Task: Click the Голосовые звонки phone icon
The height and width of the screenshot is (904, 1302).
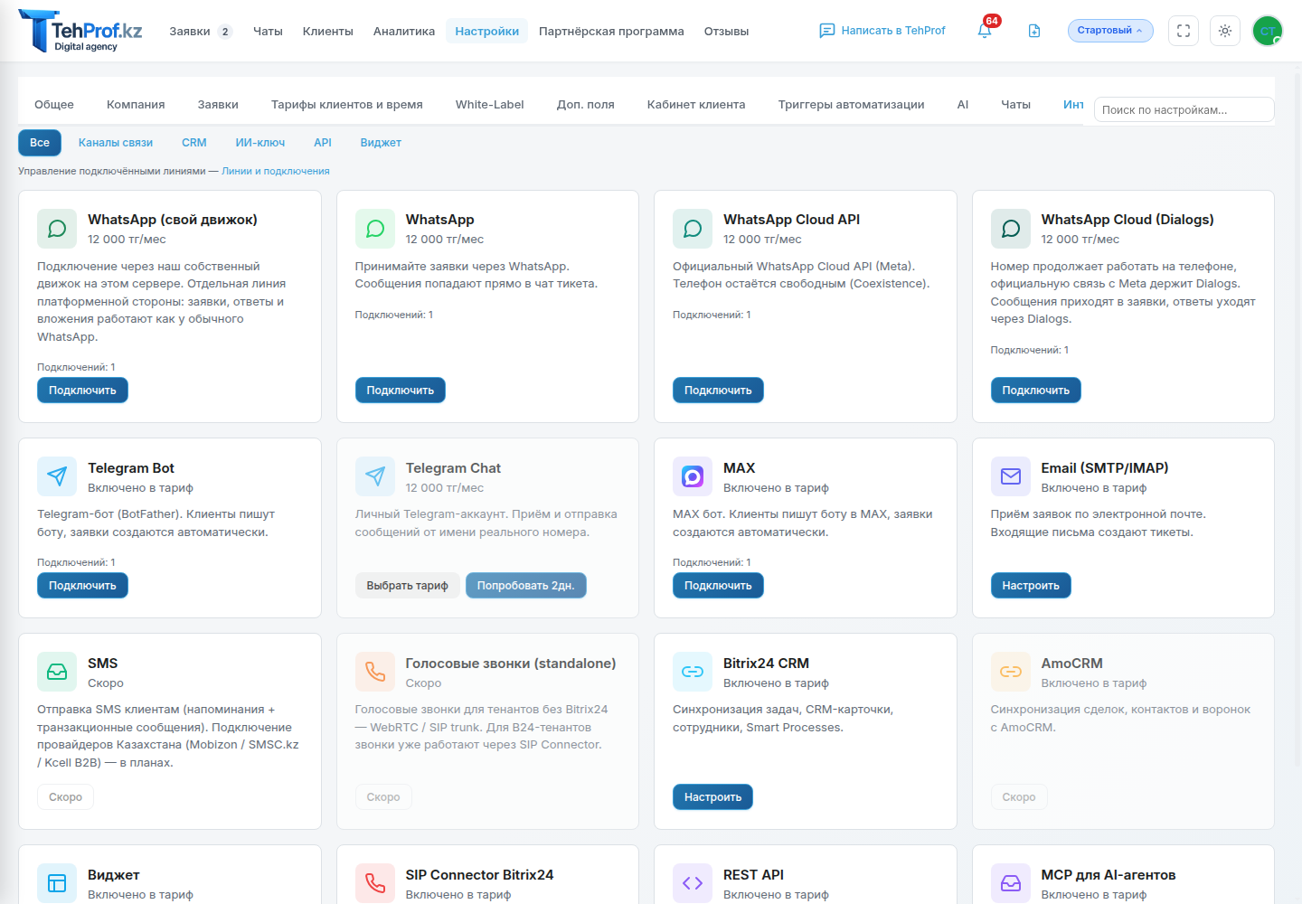Action: pyautogui.click(x=375, y=672)
